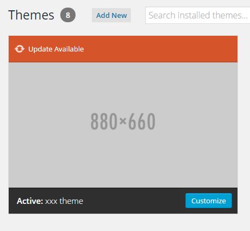Focus the Search installed themes field

click(x=198, y=15)
